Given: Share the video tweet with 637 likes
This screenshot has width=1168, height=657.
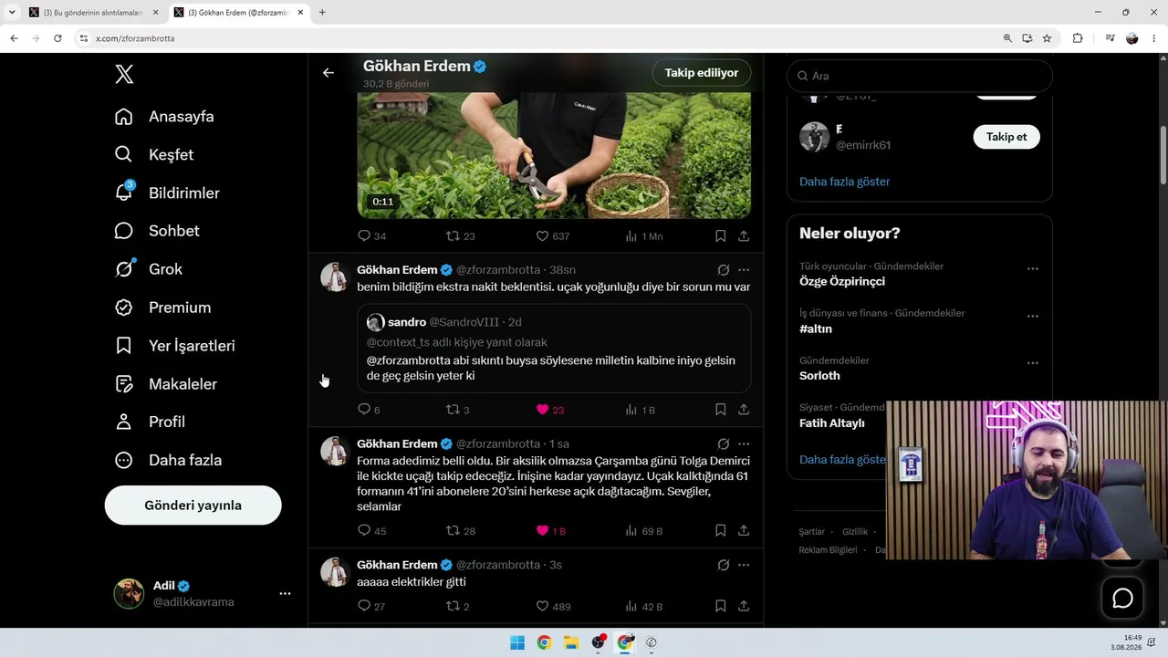Looking at the screenshot, I should pos(744,236).
